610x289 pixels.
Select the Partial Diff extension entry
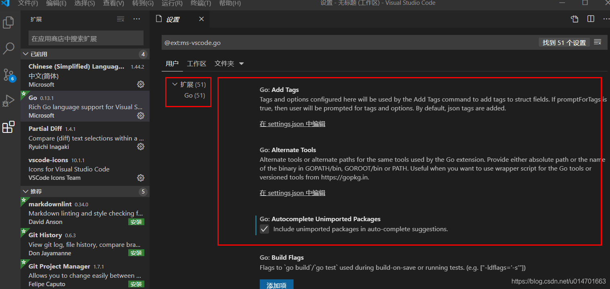(x=85, y=137)
